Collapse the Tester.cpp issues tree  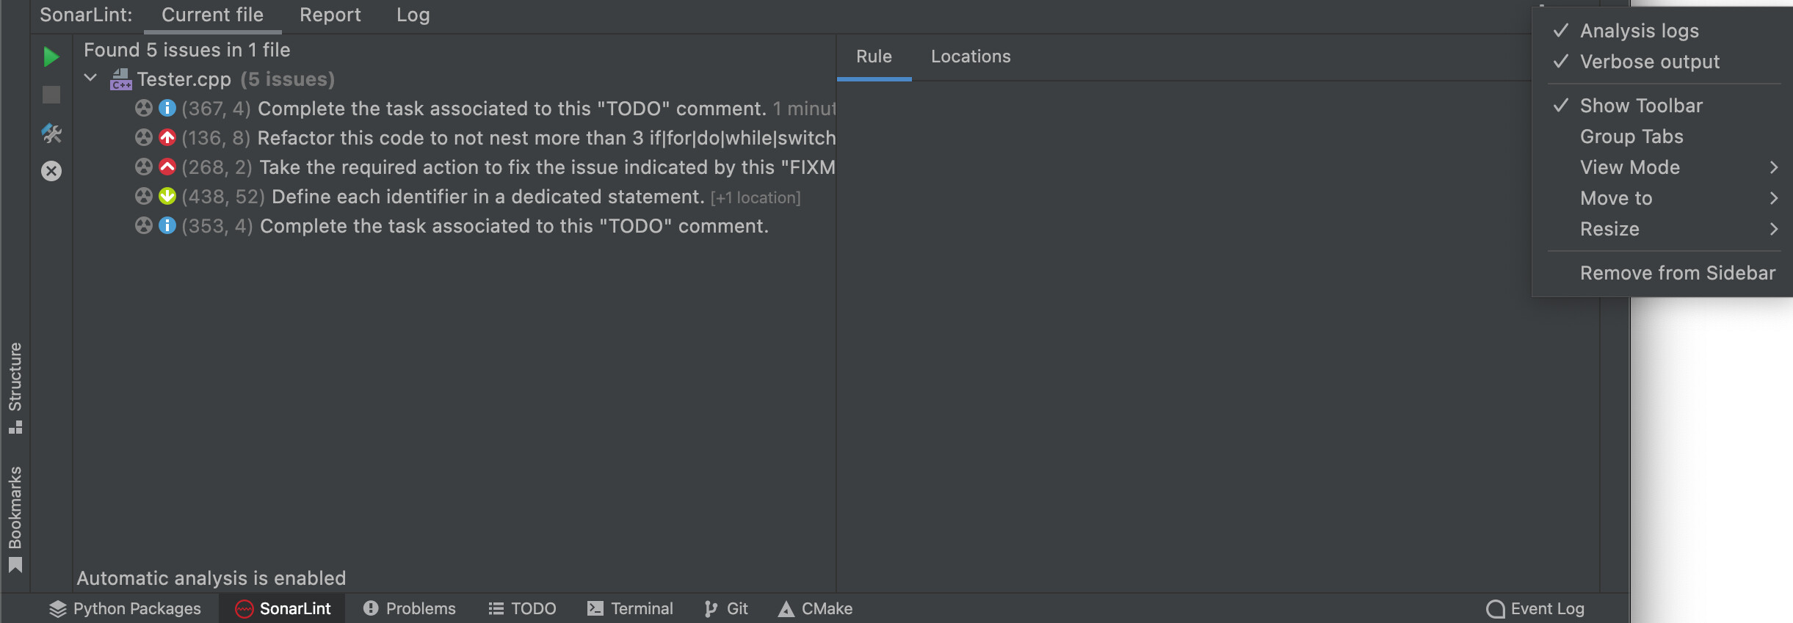[90, 78]
